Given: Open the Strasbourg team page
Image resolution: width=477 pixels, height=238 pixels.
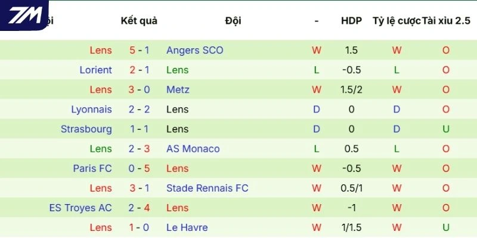Looking at the screenshot, I should pos(86,129).
